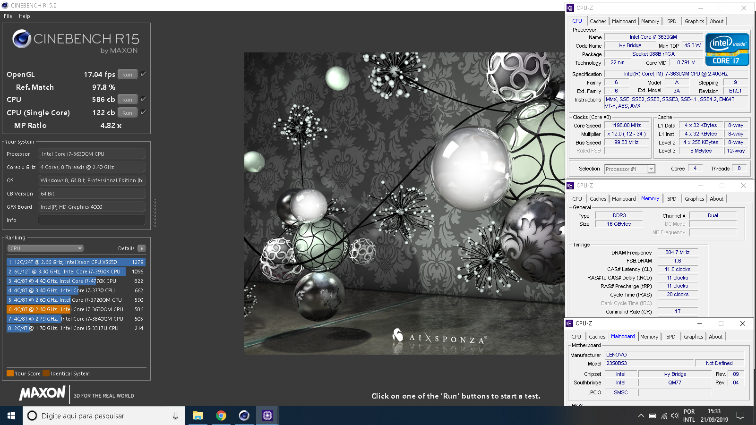Click middle CPU-Z window title icon

point(570,186)
